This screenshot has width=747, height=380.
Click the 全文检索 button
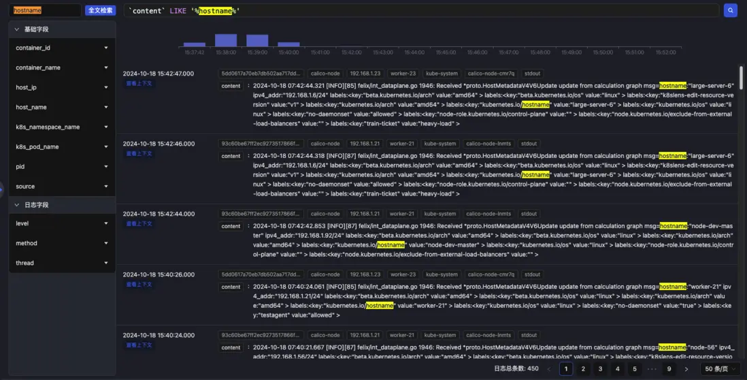pos(101,10)
